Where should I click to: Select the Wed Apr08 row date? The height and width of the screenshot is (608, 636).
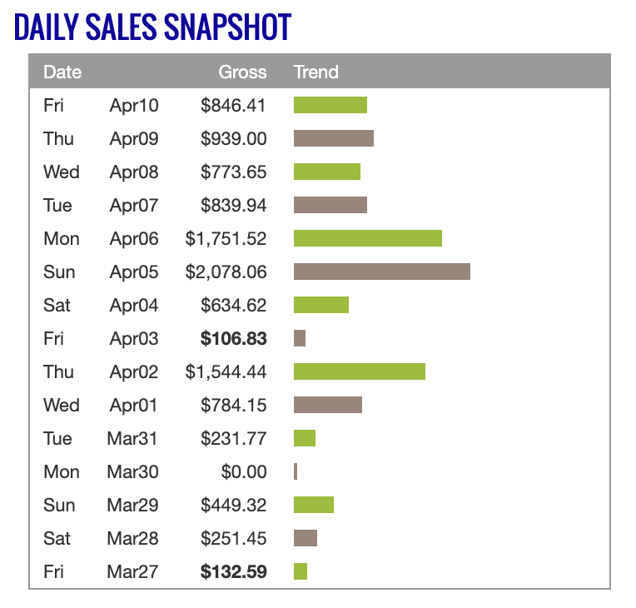point(133,172)
